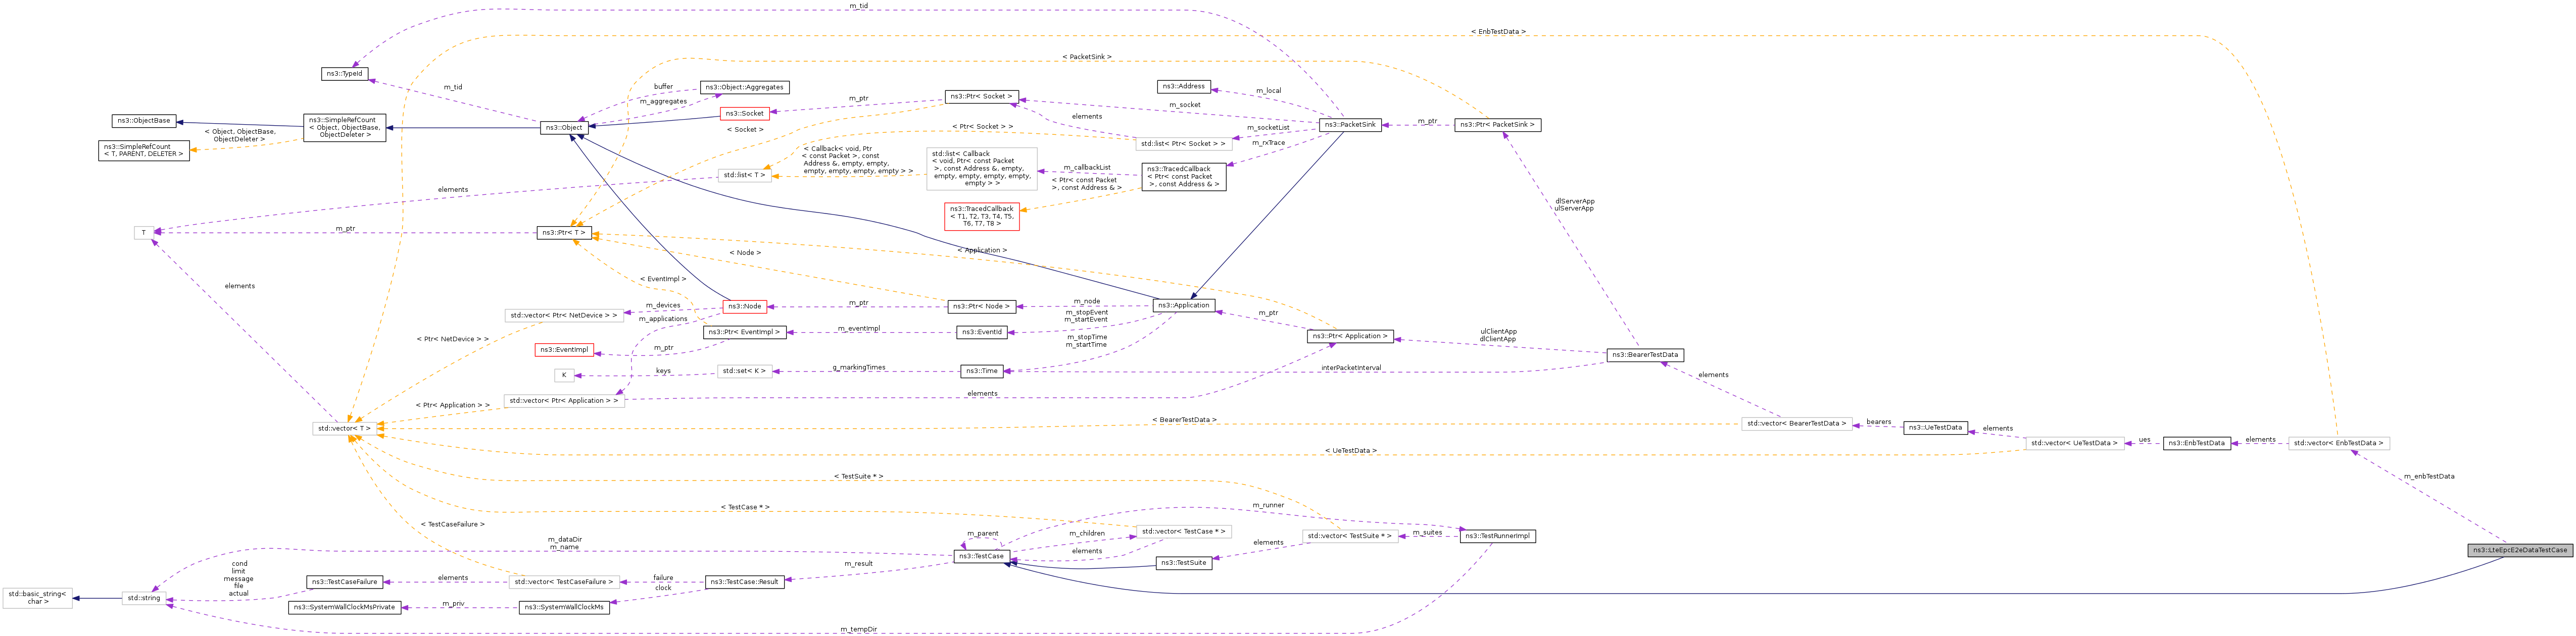Open the ns3::Object node
Viewport: 2576px width, 636px height.
(x=565, y=128)
